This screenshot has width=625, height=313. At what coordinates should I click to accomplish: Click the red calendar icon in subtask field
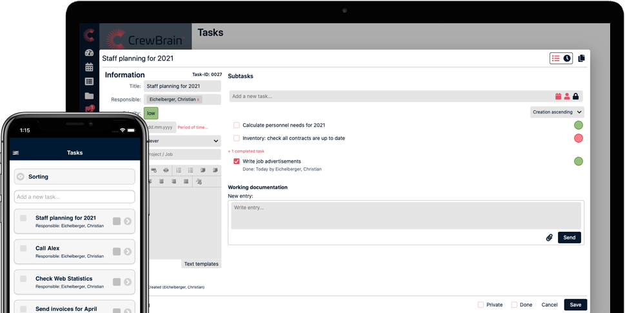pyautogui.click(x=558, y=96)
